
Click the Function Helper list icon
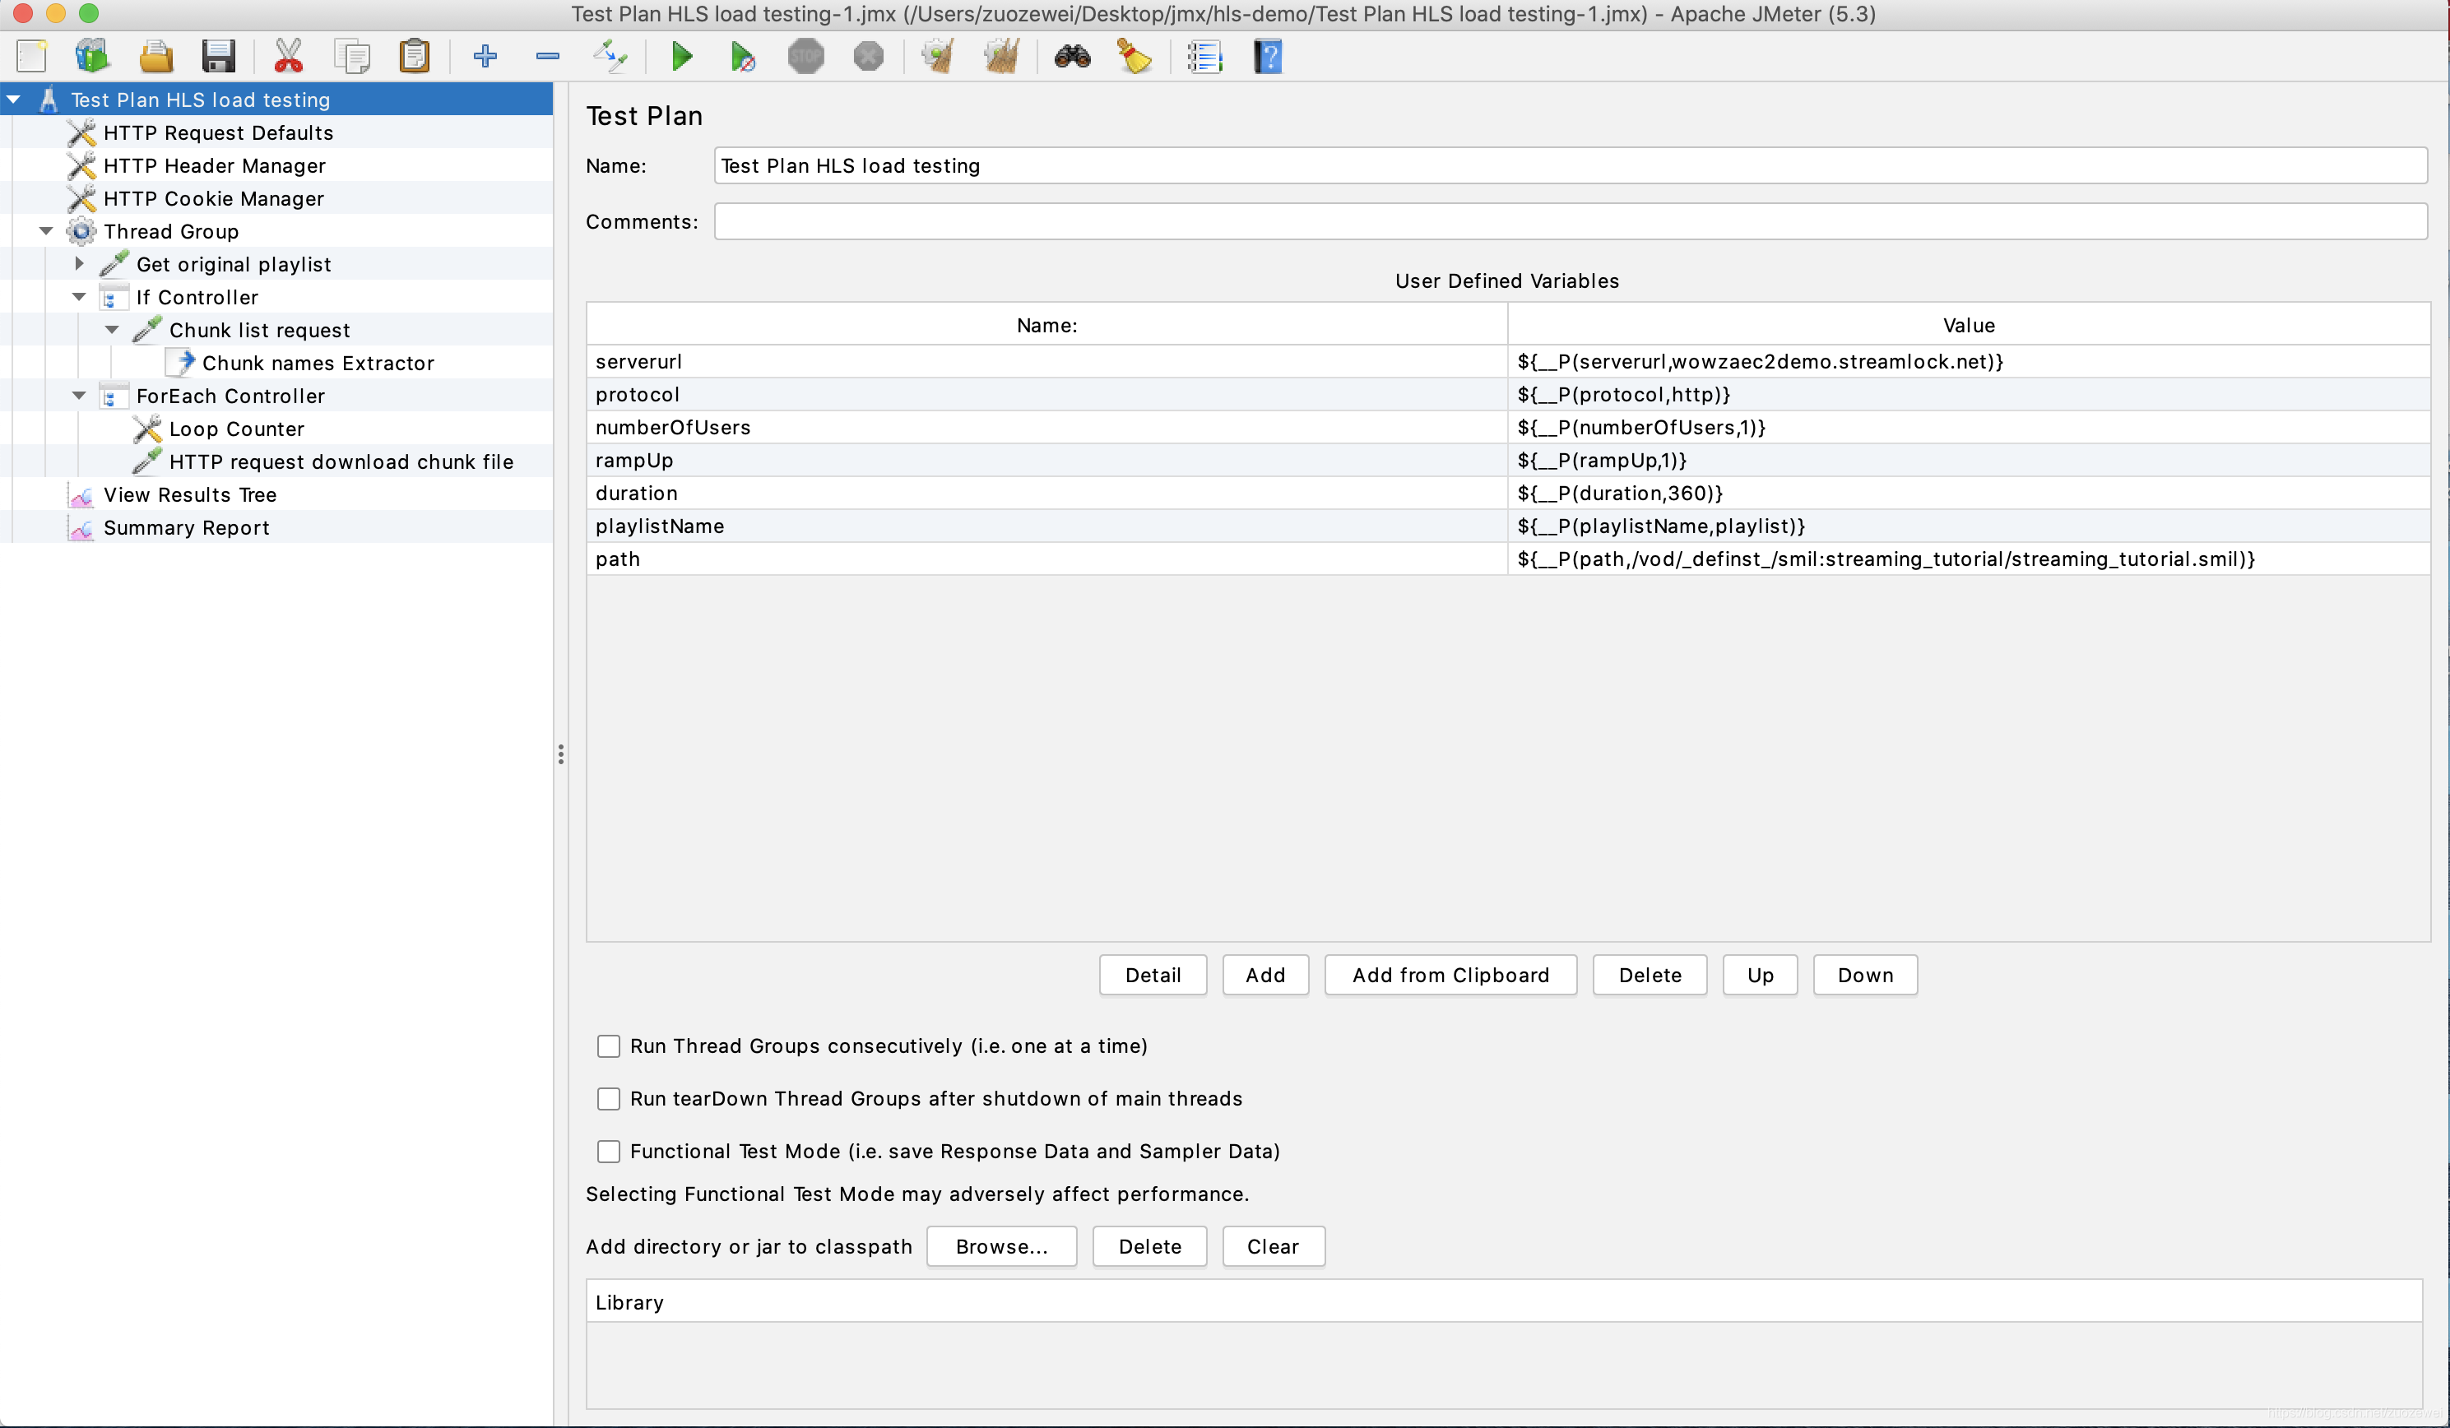[1204, 57]
